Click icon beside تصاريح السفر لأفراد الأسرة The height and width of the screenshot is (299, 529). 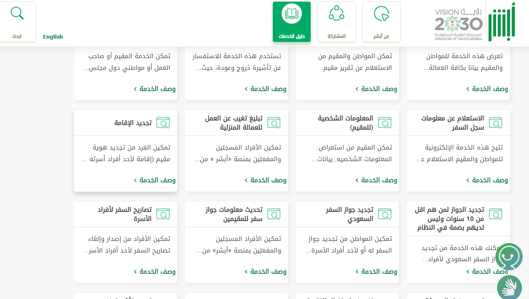163,214
